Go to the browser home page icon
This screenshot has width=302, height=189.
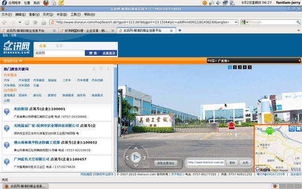click(44, 22)
